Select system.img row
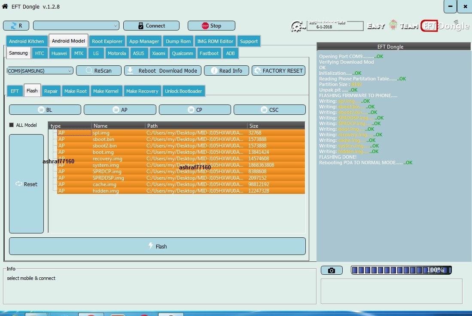 [181, 165]
